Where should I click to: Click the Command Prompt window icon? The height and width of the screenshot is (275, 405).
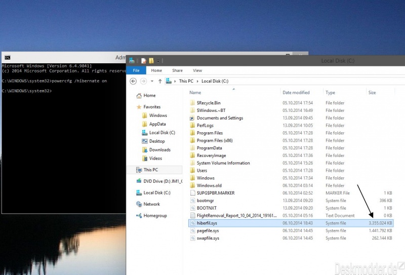tap(8, 57)
